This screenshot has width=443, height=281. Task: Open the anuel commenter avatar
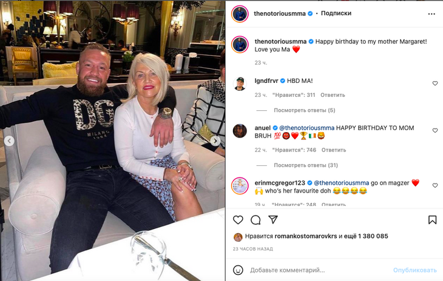pos(240,131)
